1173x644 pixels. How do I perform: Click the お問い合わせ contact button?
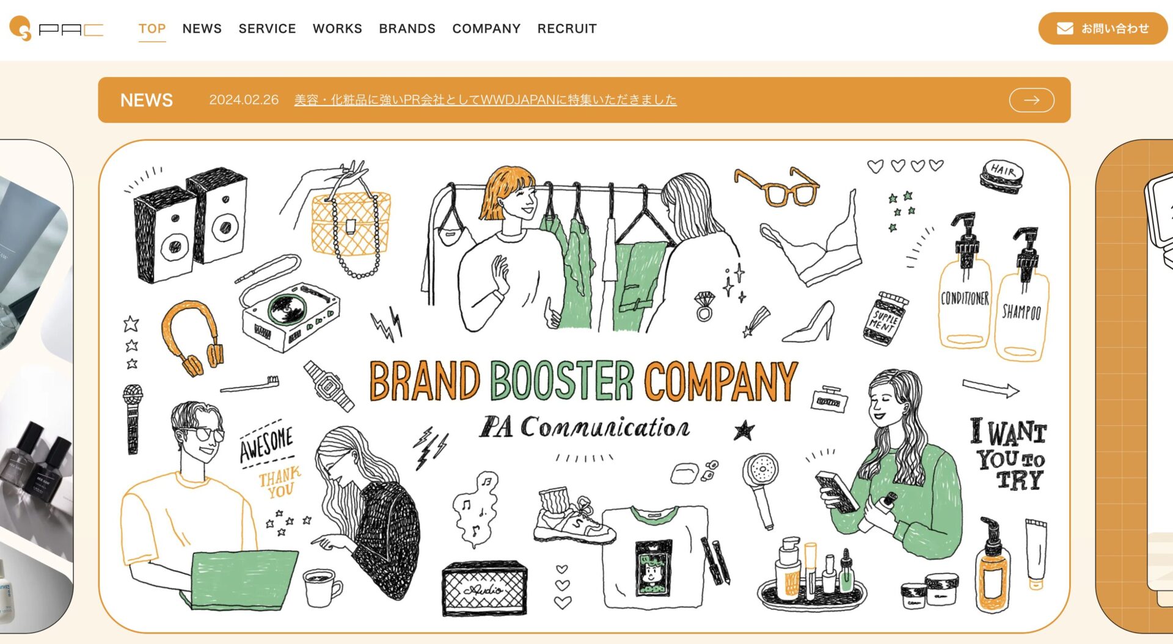[1103, 29]
